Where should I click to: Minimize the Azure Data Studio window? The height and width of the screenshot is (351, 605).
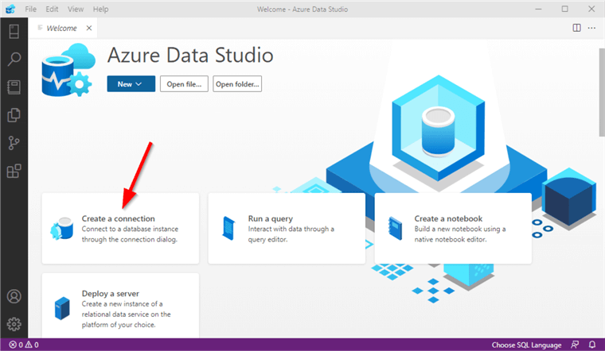(538, 9)
